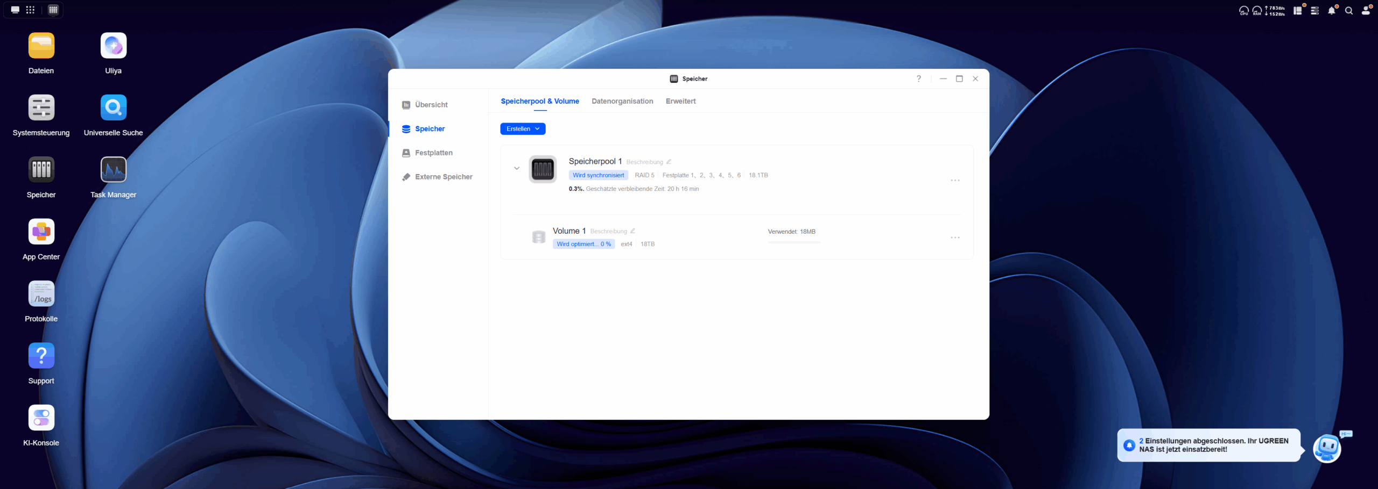1378x489 pixels.
Task: Launch Task Manager from desktop
Action: point(113,170)
